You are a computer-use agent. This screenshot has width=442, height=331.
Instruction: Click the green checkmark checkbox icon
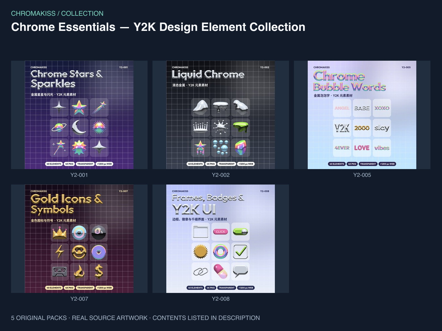tap(240, 252)
